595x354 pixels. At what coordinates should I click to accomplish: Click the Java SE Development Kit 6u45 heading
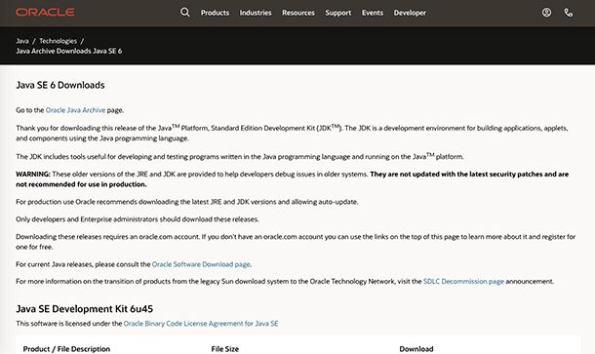click(84, 309)
